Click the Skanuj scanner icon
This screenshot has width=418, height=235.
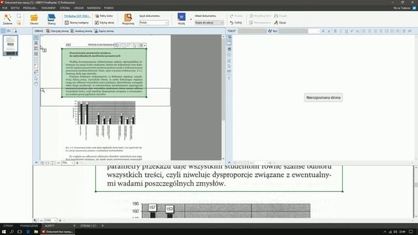click(52, 19)
